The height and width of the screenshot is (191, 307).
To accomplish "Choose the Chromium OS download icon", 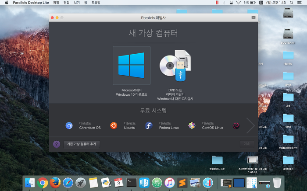I will (69, 125).
